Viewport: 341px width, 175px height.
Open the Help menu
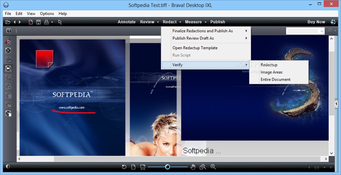pyautogui.click(x=63, y=14)
